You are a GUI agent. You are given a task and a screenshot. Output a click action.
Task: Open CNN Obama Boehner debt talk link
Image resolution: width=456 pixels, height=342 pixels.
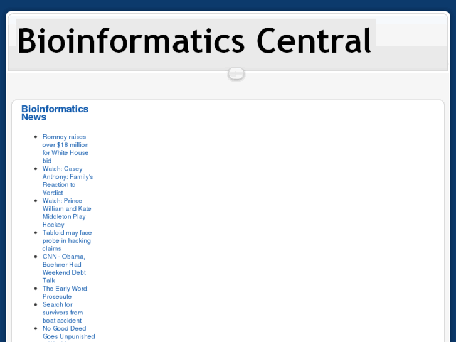click(64, 269)
